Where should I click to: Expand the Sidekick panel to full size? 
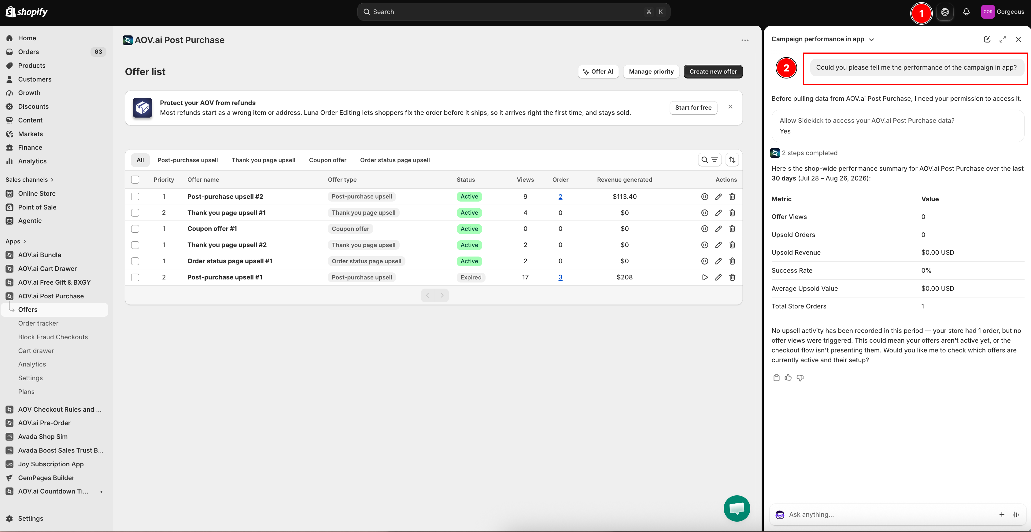pos(1003,39)
